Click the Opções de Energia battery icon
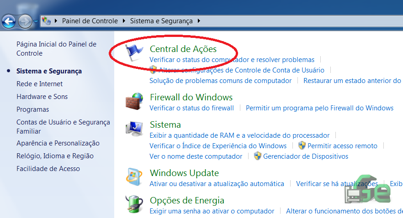 point(134,204)
